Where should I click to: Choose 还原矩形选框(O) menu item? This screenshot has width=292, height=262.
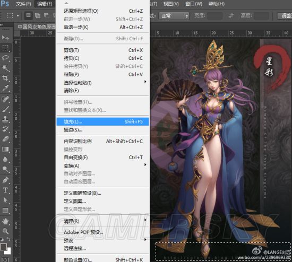point(102,11)
